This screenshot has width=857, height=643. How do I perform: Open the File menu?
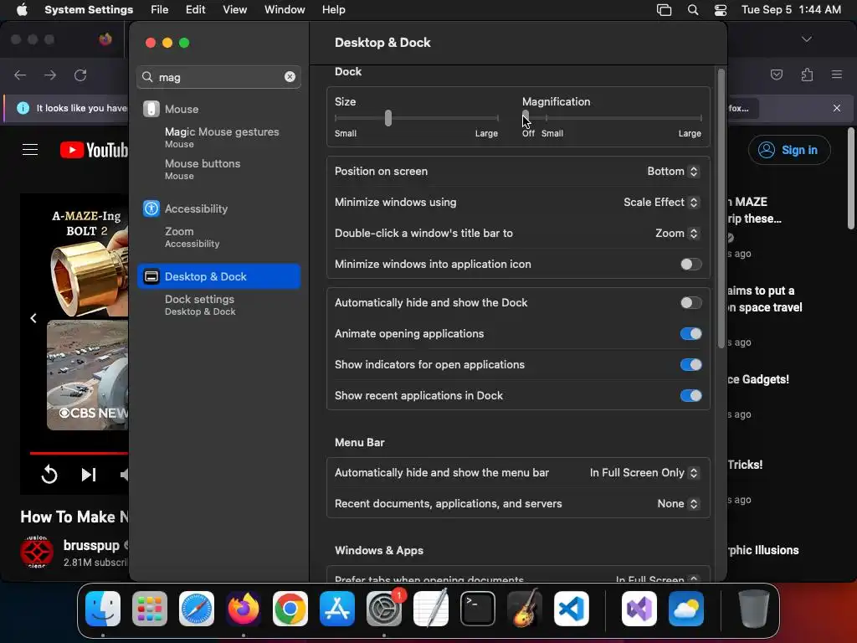pyautogui.click(x=160, y=10)
